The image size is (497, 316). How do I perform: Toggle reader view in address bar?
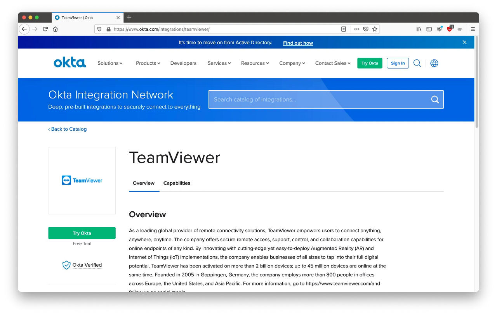coord(344,29)
